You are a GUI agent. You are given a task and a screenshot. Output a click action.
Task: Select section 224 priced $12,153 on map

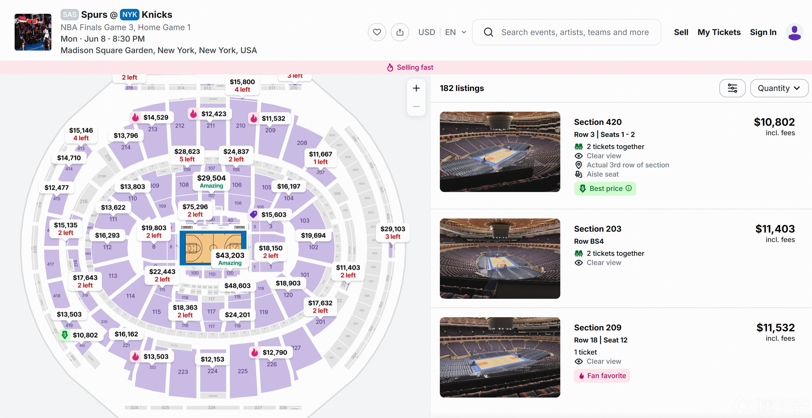click(x=212, y=359)
